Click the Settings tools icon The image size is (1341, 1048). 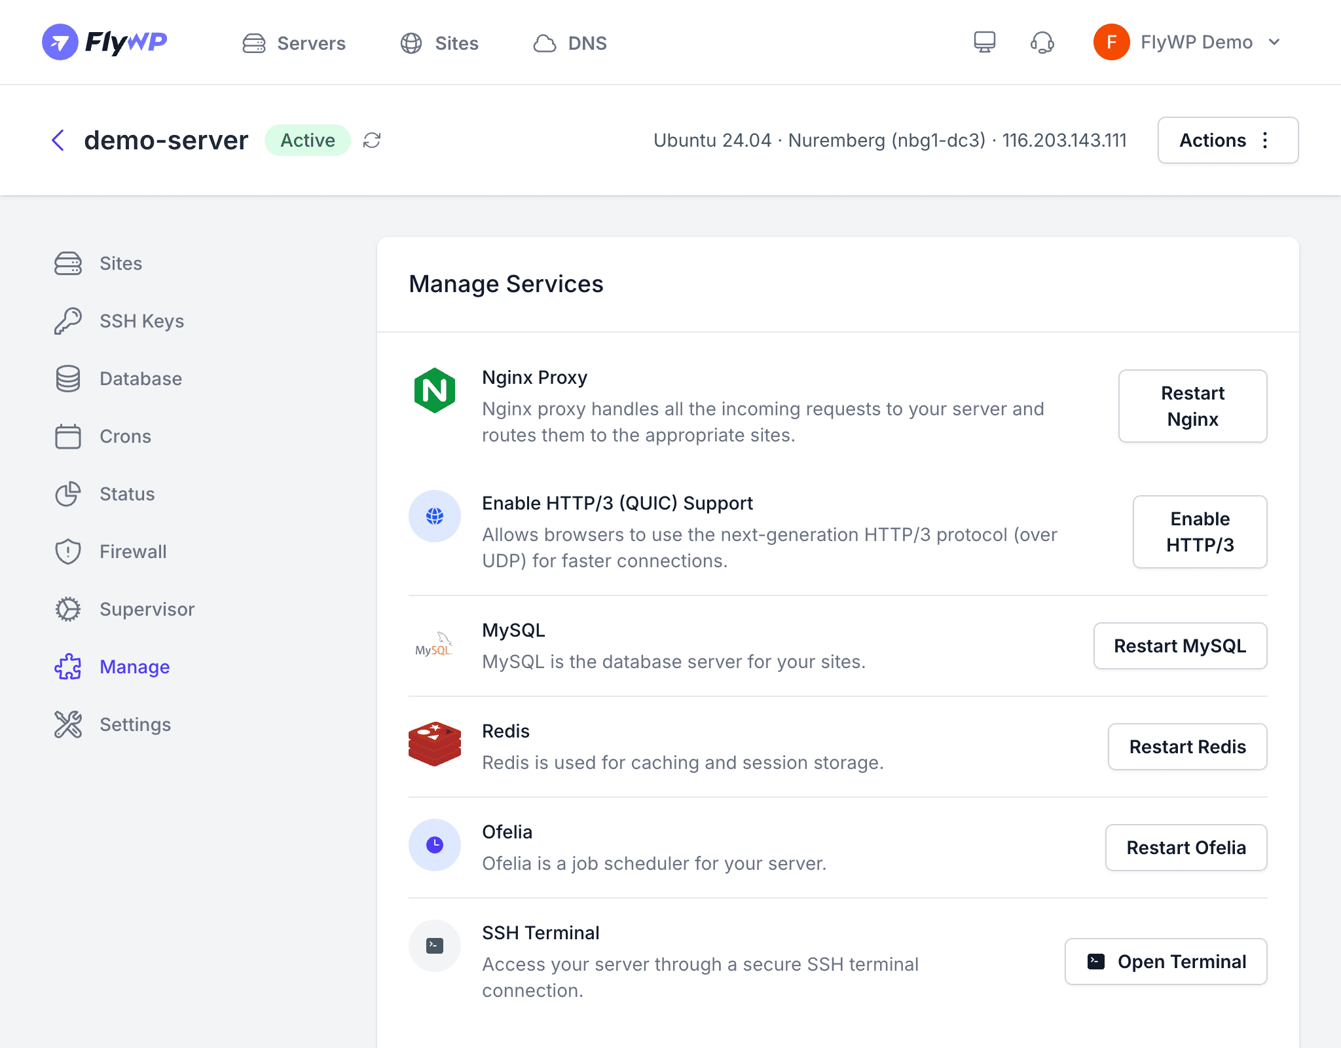pyautogui.click(x=68, y=724)
